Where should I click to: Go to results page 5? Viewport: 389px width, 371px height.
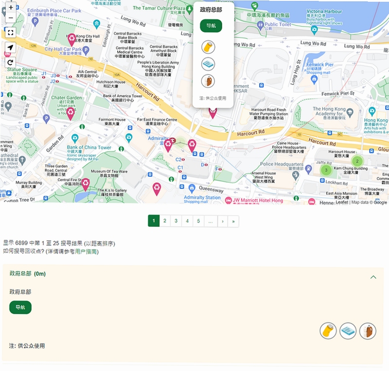tap(198, 221)
